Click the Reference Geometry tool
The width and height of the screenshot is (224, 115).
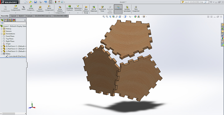click(x=78, y=8)
